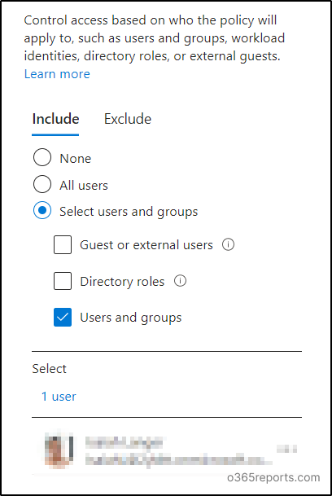
Task: Uncheck the Users and groups checkbox
Action: 63,317
